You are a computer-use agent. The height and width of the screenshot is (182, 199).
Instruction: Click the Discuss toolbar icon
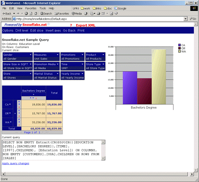coord(111,13)
